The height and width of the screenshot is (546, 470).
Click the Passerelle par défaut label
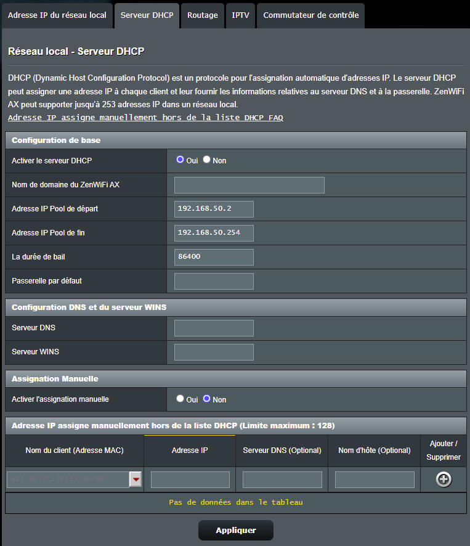tap(47, 281)
